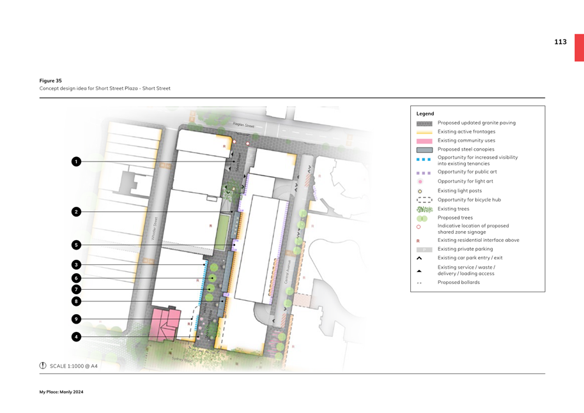Click the yellow existing active frontages swatch

point(424,132)
